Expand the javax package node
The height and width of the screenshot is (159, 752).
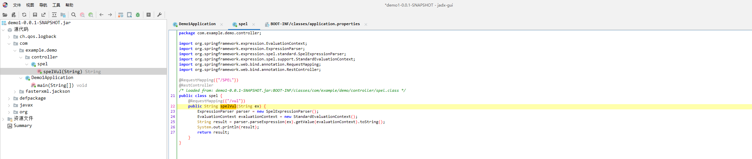click(x=9, y=105)
